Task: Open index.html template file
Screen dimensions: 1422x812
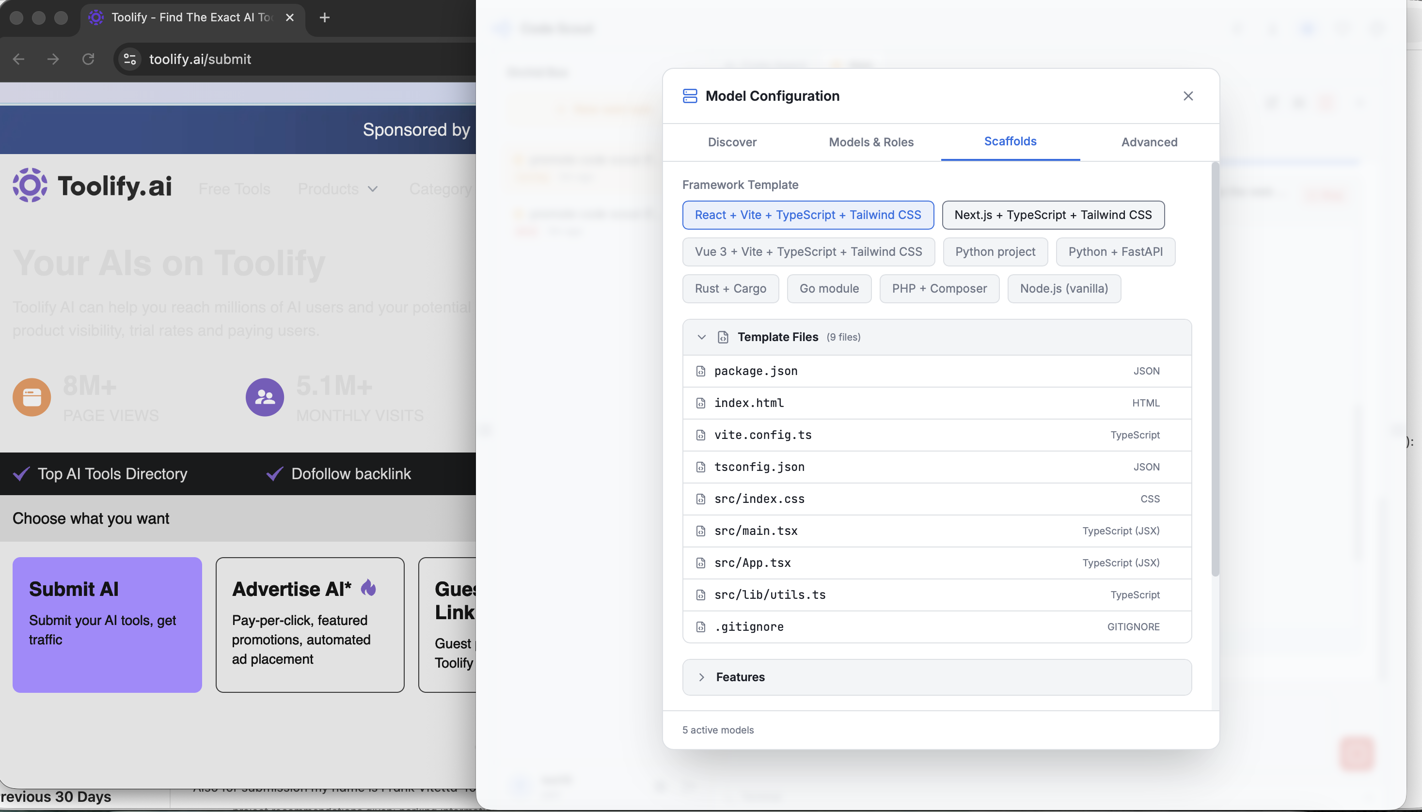Action: pyautogui.click(x=937, y=403)
